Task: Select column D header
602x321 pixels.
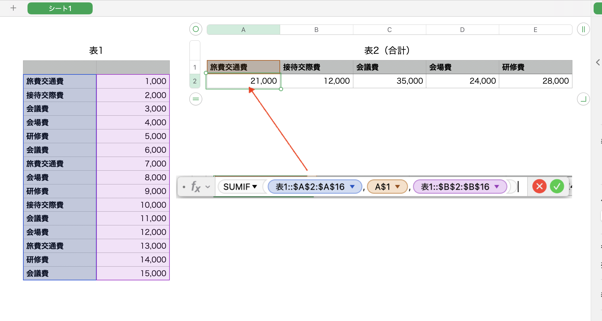Action: (x=462, y=30)
